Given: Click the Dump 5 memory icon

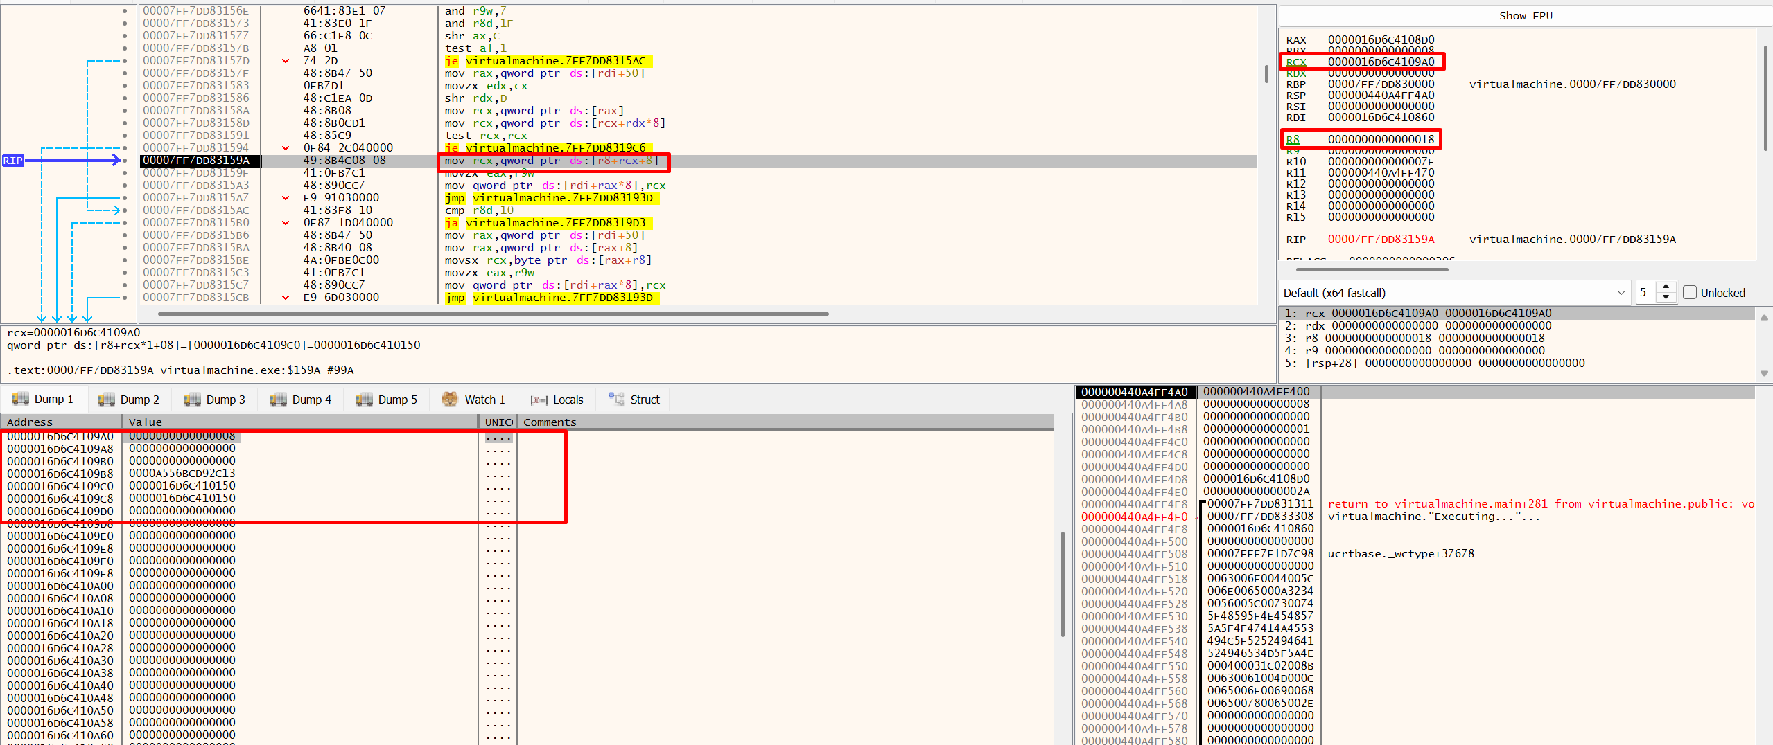Looking at the screenshot, I should tap(364, 400).
